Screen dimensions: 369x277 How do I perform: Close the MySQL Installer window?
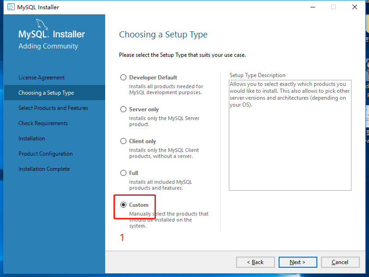point(355,7)
